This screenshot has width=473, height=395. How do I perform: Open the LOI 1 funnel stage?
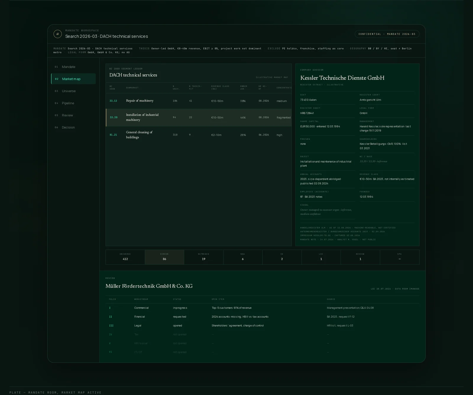(321, 257)
